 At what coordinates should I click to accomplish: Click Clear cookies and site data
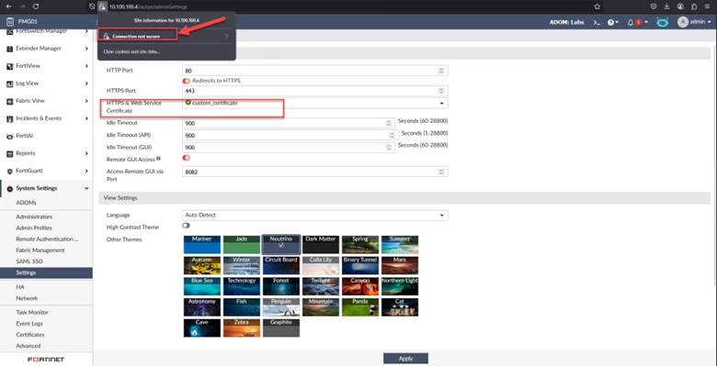(x=131, y=51)
